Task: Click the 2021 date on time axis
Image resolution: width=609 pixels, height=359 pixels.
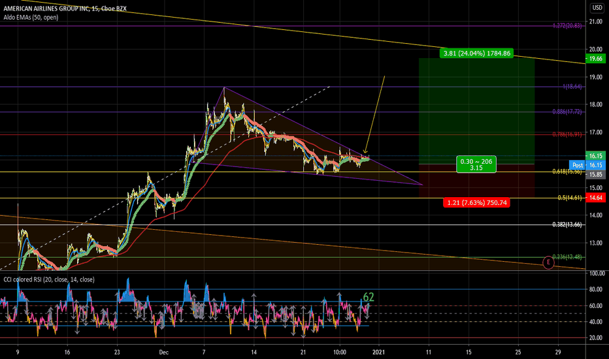Action: [378, 352]
